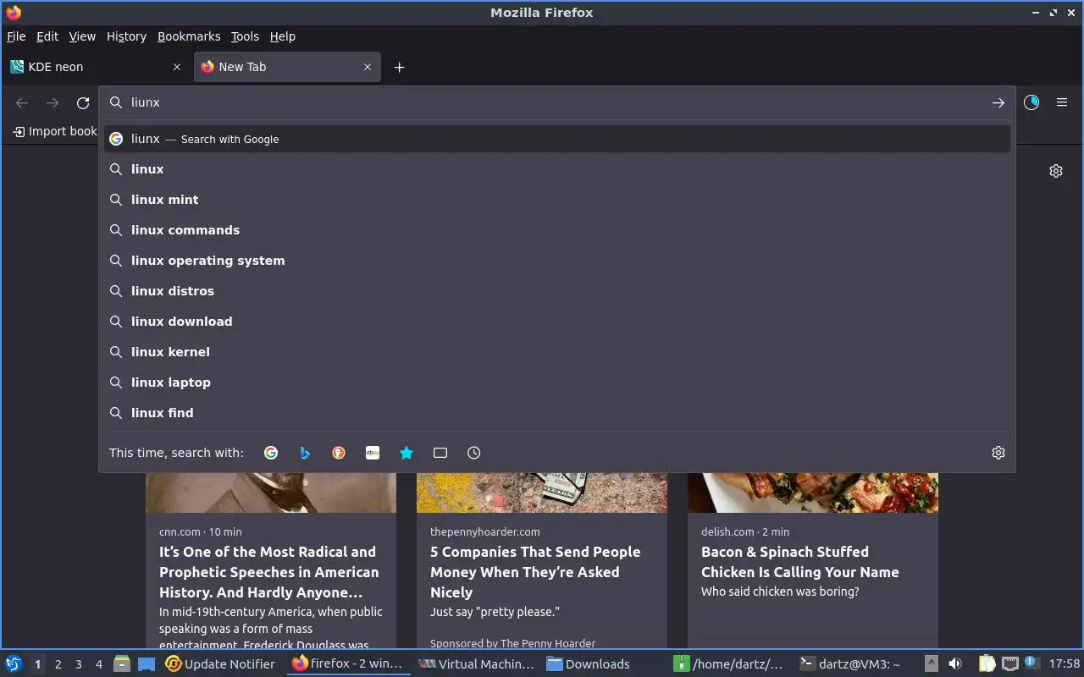Viewport: 1084px width, 677px height.
Task: Search open Tabs using the rectangle icon
Action: tap(440, 453)
